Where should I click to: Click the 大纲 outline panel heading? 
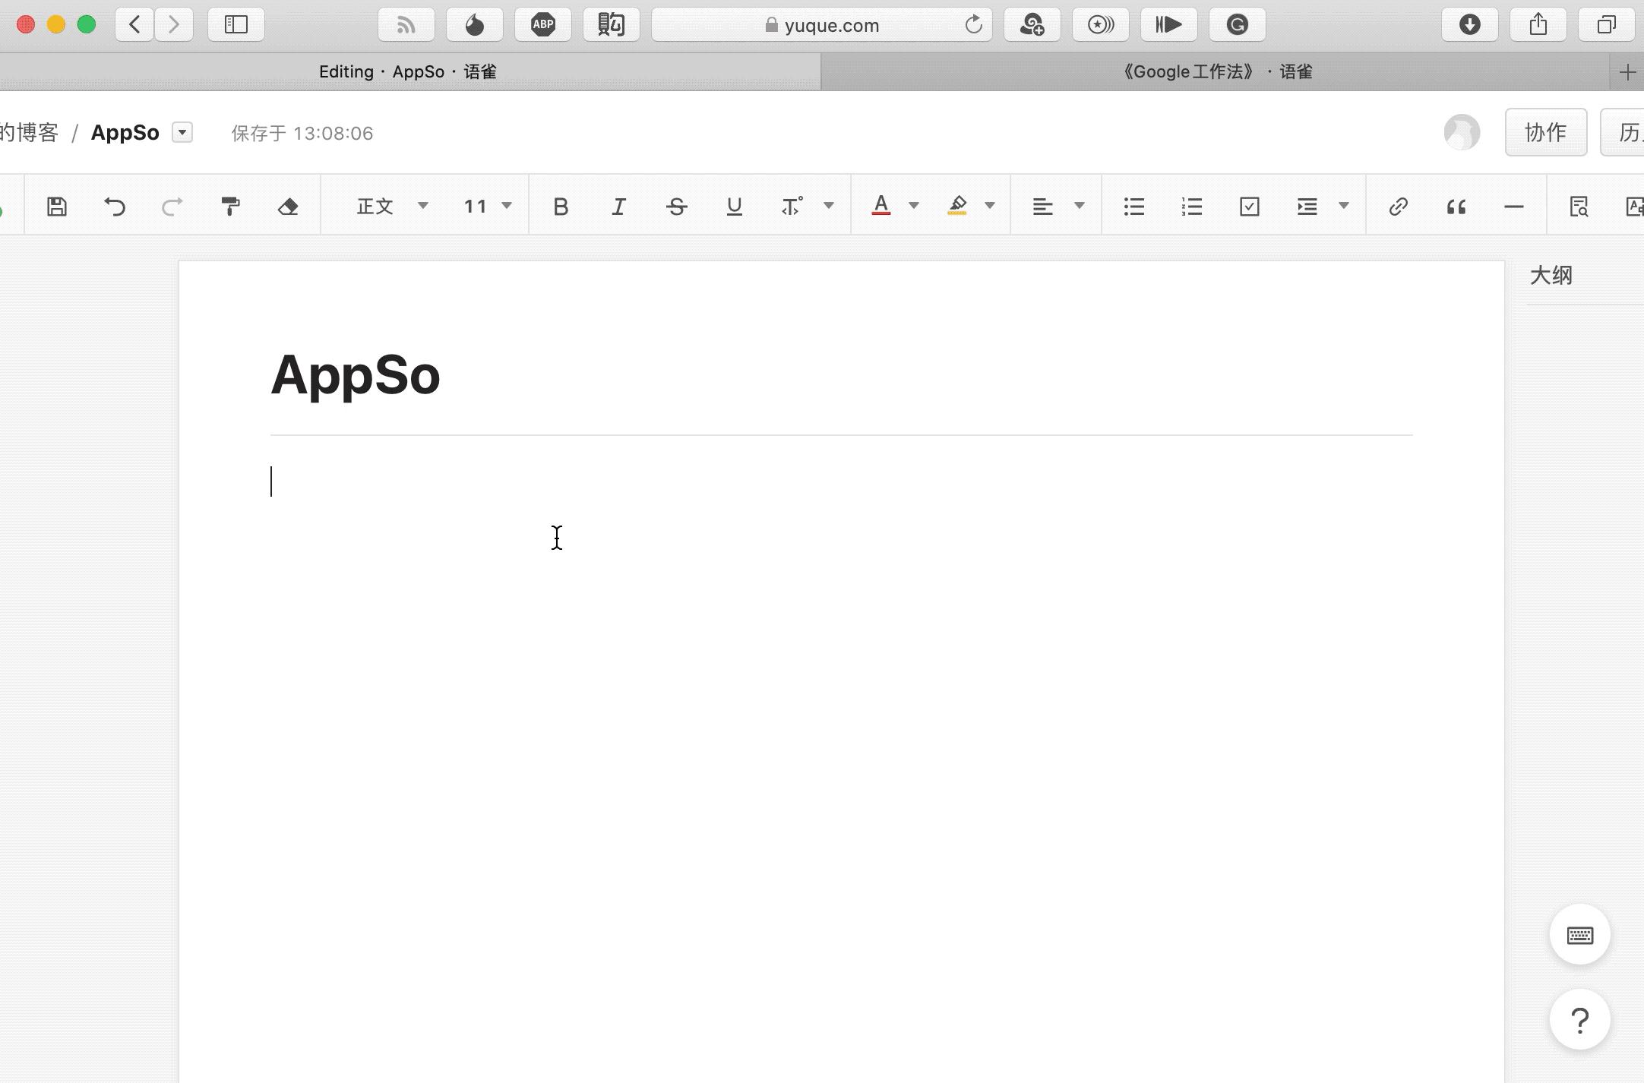click(x=1551, y=275)
